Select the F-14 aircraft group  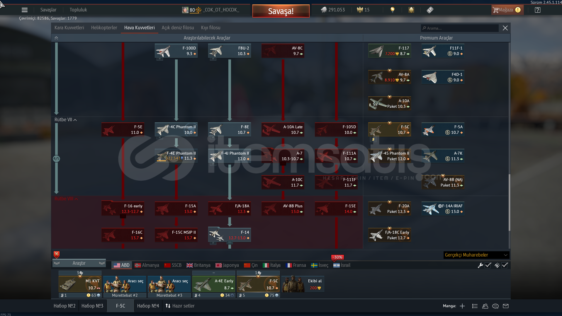pyautogui.click(x=230, y=235)
